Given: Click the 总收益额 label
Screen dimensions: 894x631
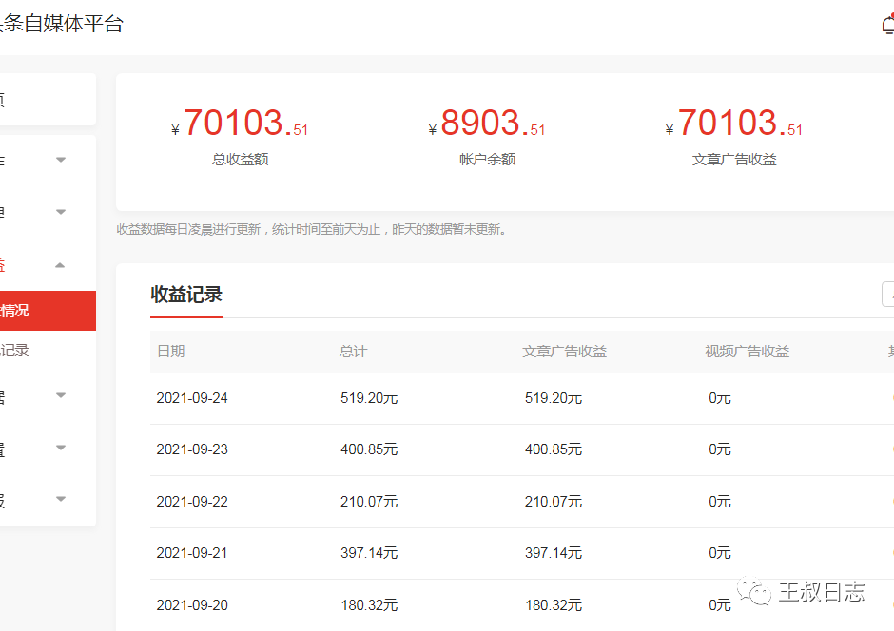Looking at the screenshot, I should (240, 160).
